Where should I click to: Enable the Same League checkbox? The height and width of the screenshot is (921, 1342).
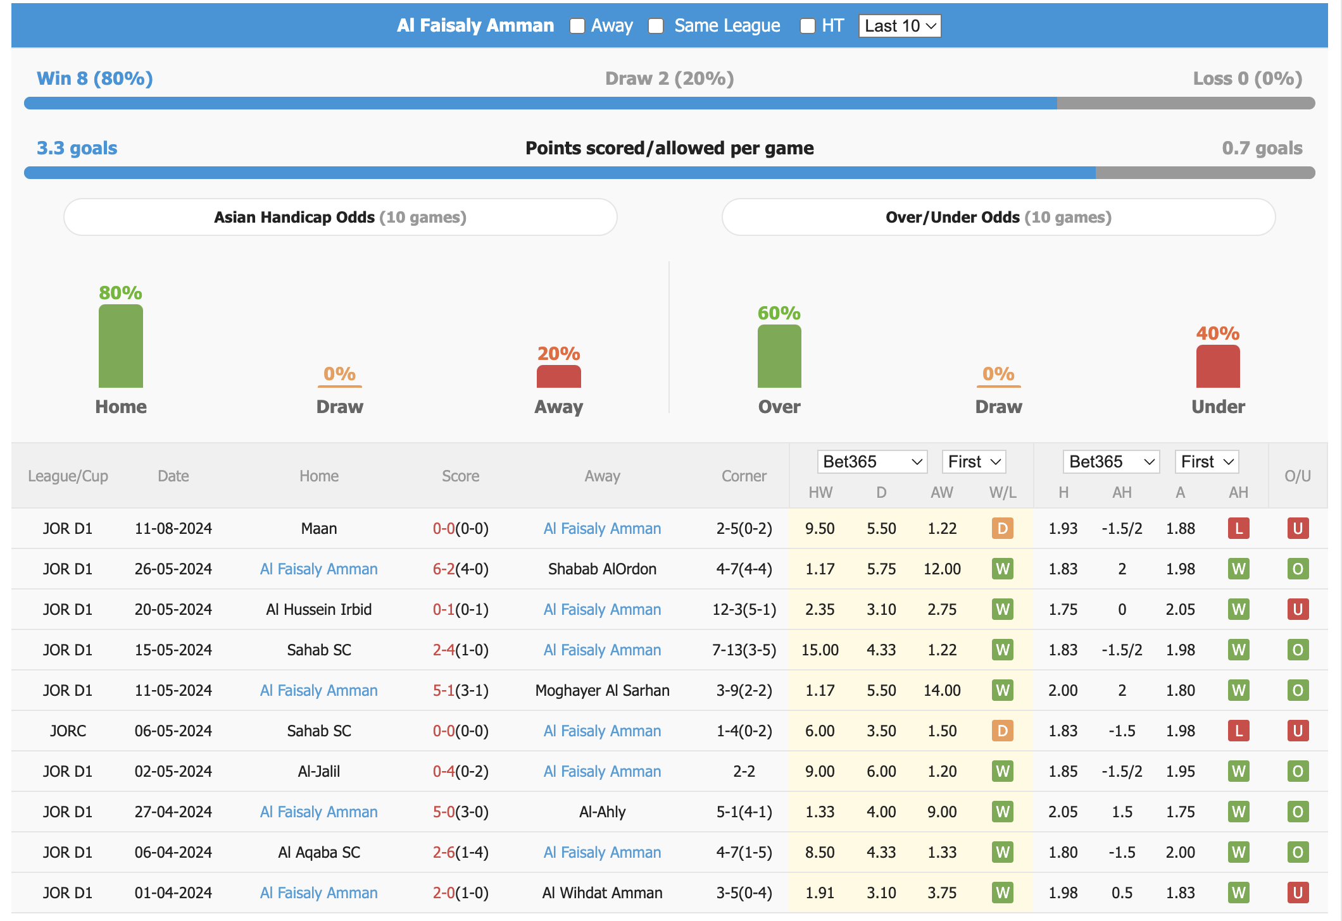point(656,26)
